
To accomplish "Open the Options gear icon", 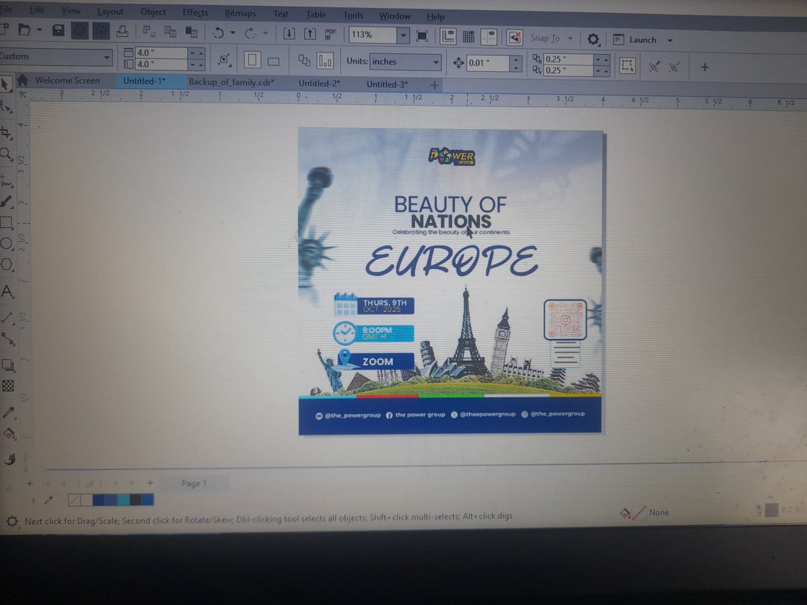I will [593, 40].
